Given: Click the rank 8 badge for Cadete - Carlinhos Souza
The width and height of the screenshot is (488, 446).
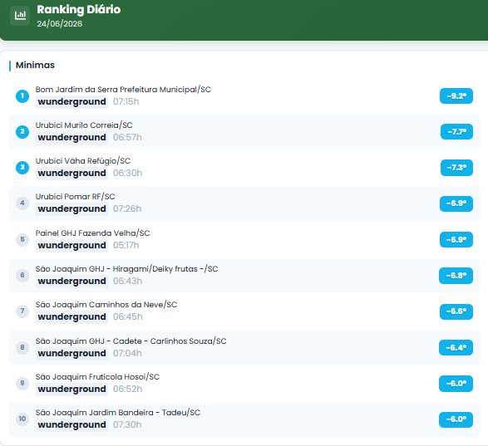Looking at the screenshot, I should tap(22, 347).
